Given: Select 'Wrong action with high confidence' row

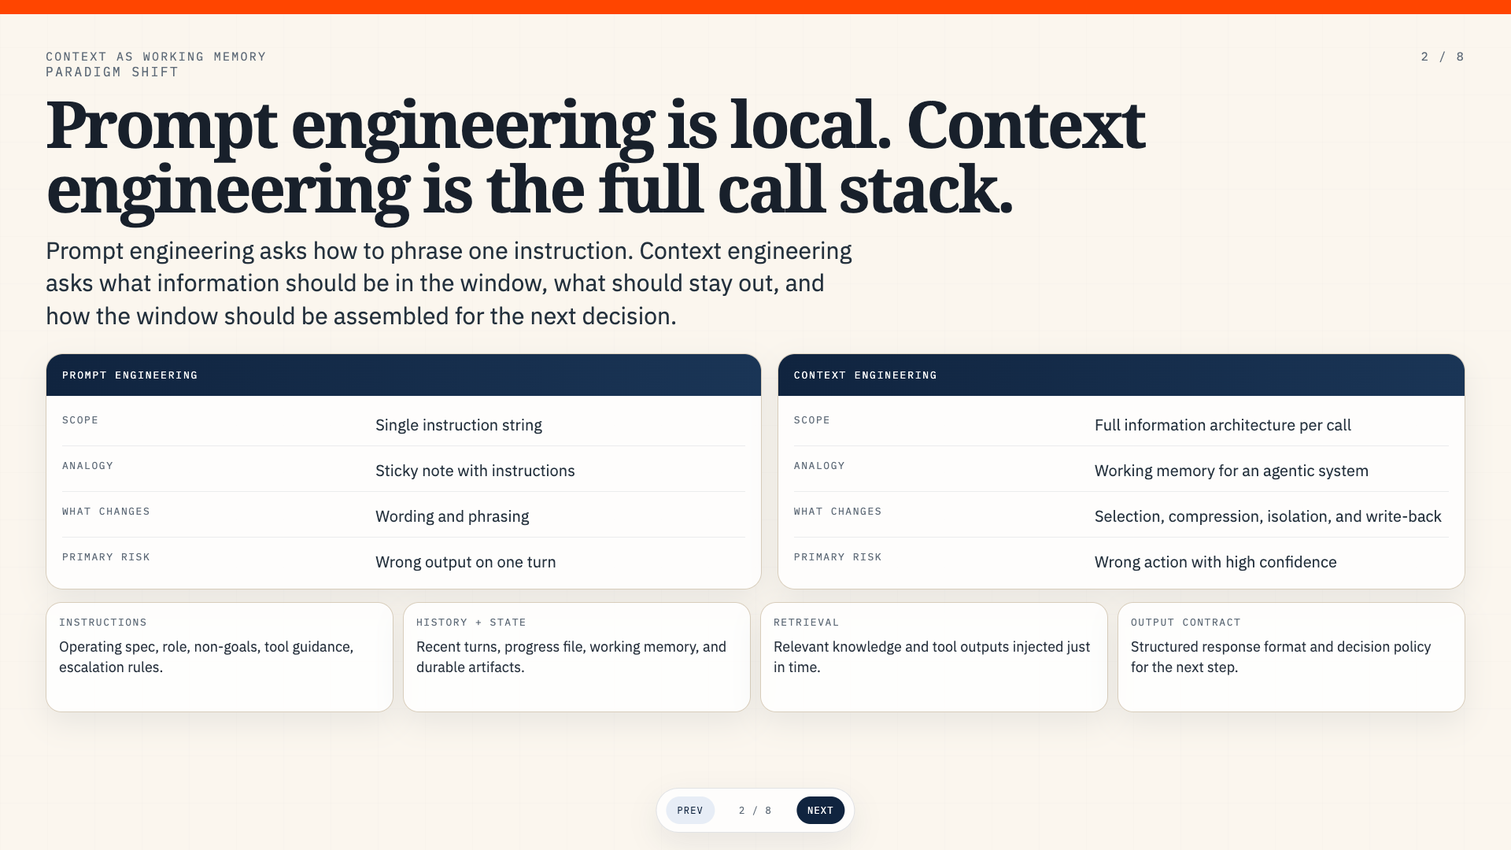Looking at the screenshot, I should coord(1121,560).
